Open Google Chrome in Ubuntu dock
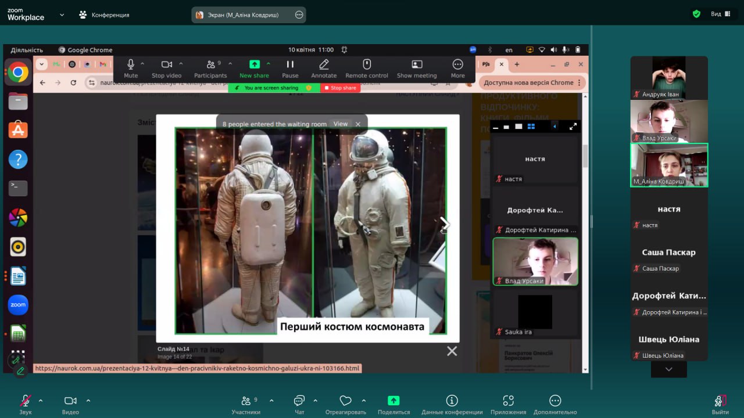Viewport: 744px width, 418px height. [x=18, y=73]
